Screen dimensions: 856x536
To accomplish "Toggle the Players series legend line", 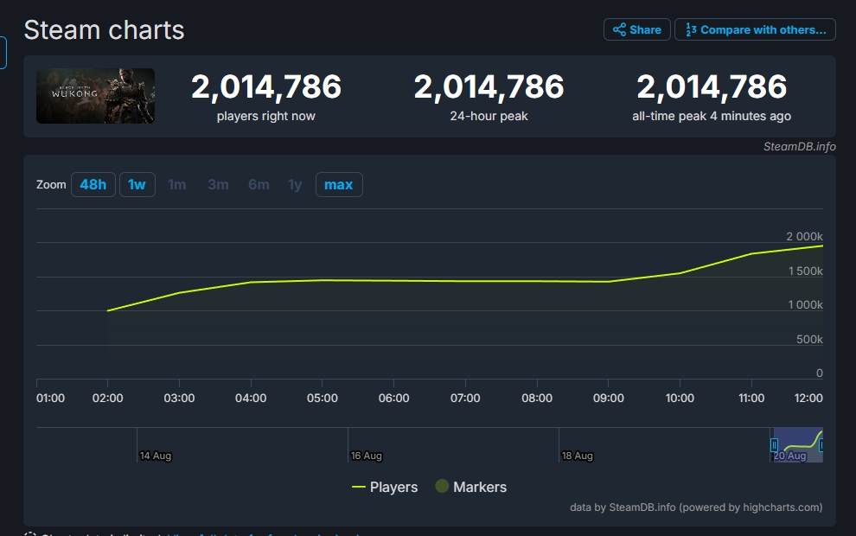I will (360, 487).
